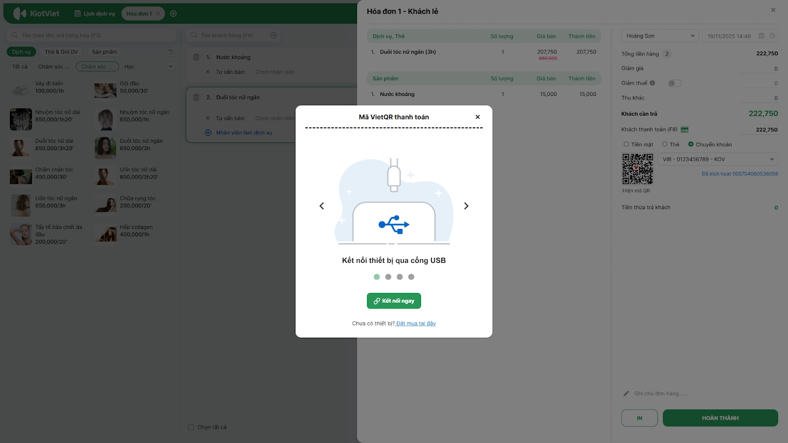788x443 pixels.
Task: Open the Hoàng Sơn staff dropdown
Action: pyautogui.click(x=659, y=36)
